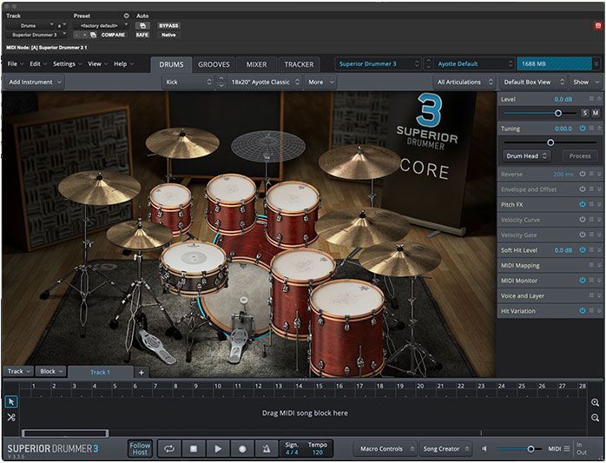Switch to the GROOVES tab
Viewport: 606px width, 463px height.
point(214,64)
